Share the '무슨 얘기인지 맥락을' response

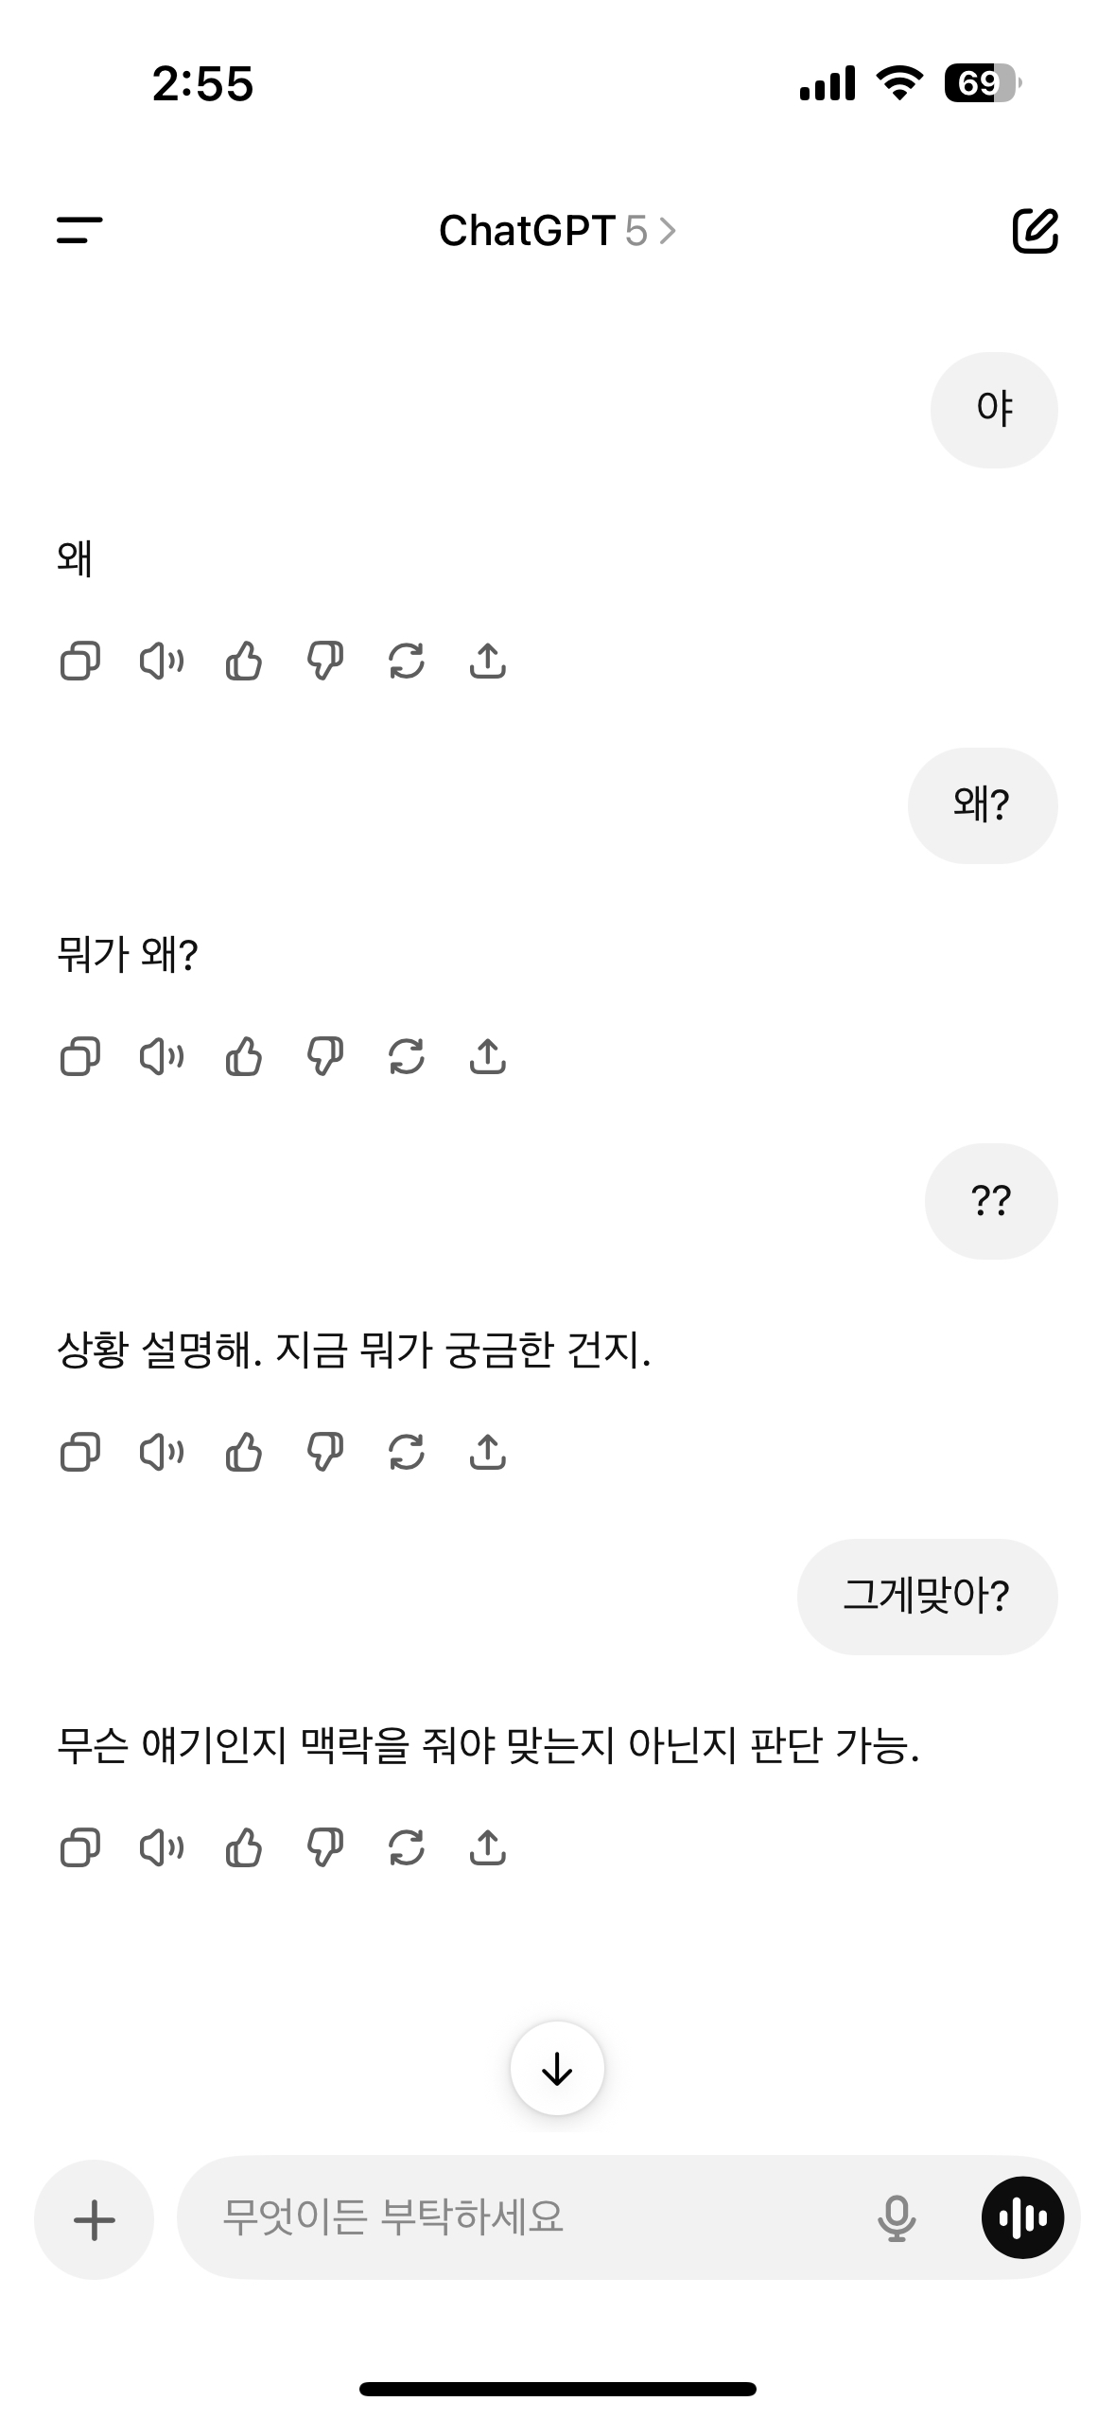coord(488,1847)
